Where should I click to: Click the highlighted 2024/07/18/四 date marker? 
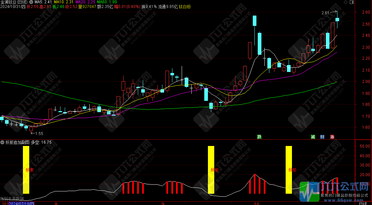point(22,204)
